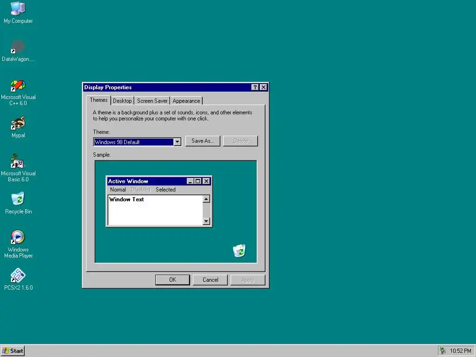
Task: Click the 10:52 PM taskbar clock
Action: tap(460, 351)
